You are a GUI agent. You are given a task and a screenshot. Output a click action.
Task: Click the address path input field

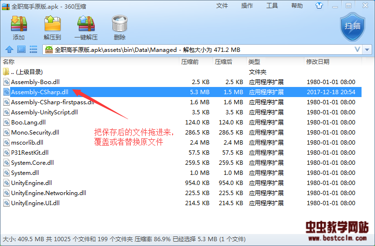[x=203, y=49]
